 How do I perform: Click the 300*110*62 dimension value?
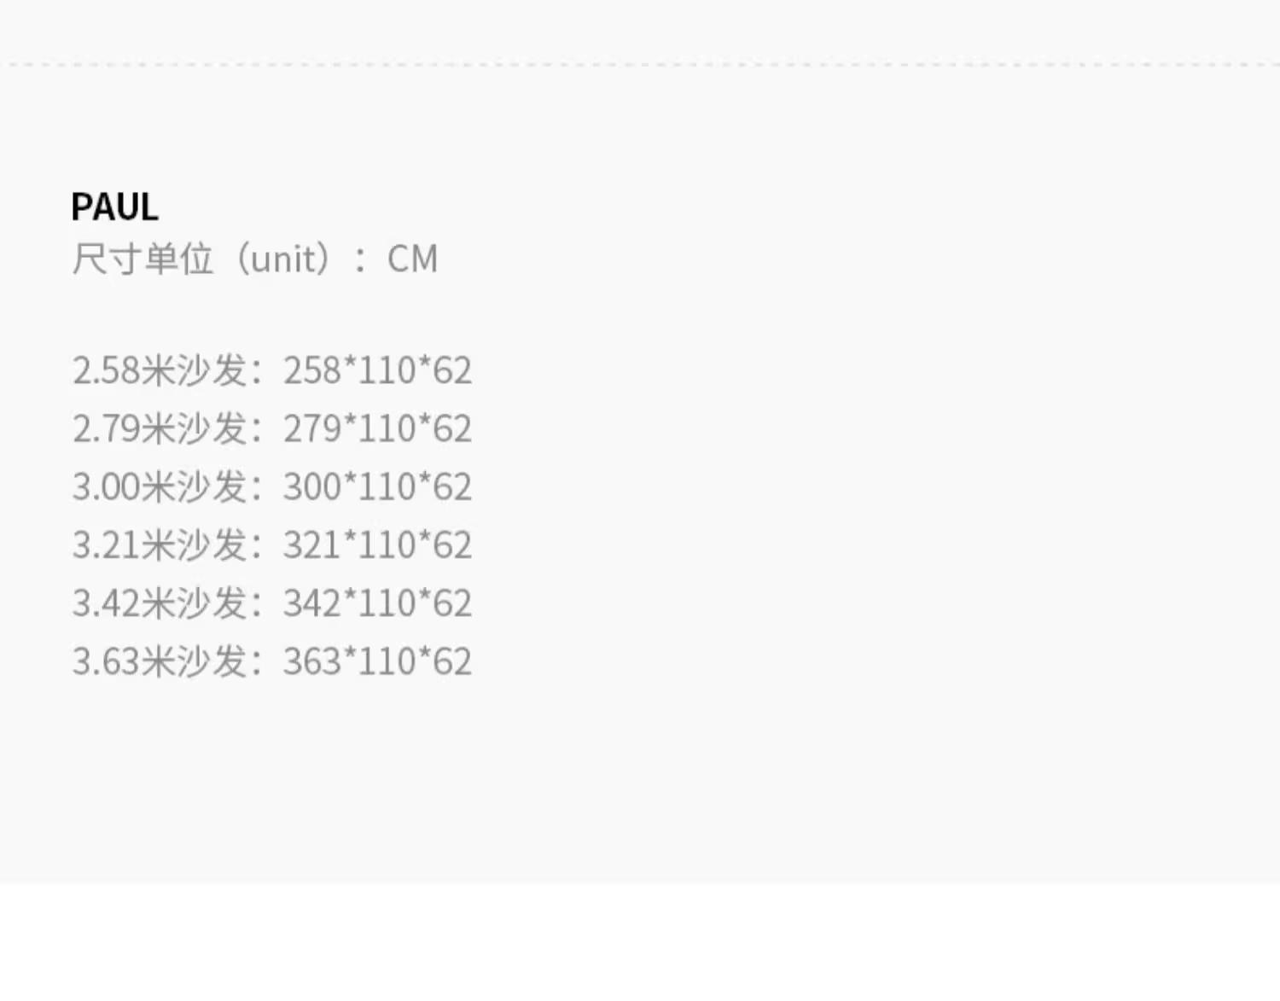point(377,486)
